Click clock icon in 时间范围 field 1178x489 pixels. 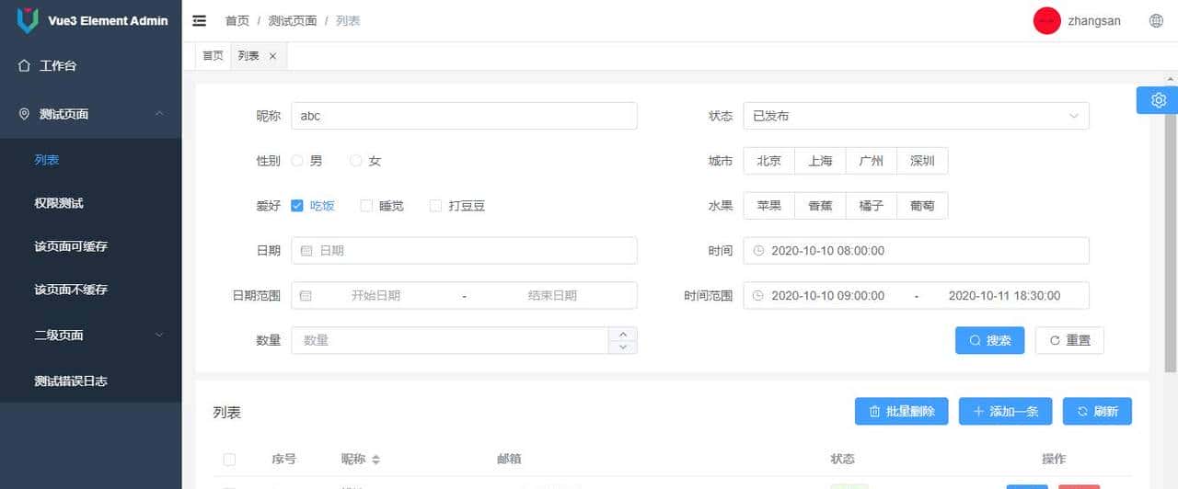[x=758, y=295]
